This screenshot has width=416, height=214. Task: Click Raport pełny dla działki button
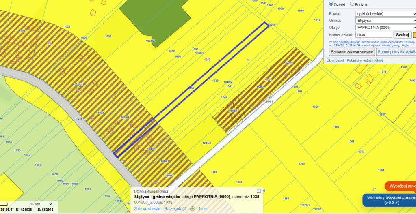coord(396,52)
